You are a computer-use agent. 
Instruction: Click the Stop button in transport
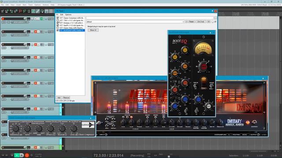(x=12, y=155)
